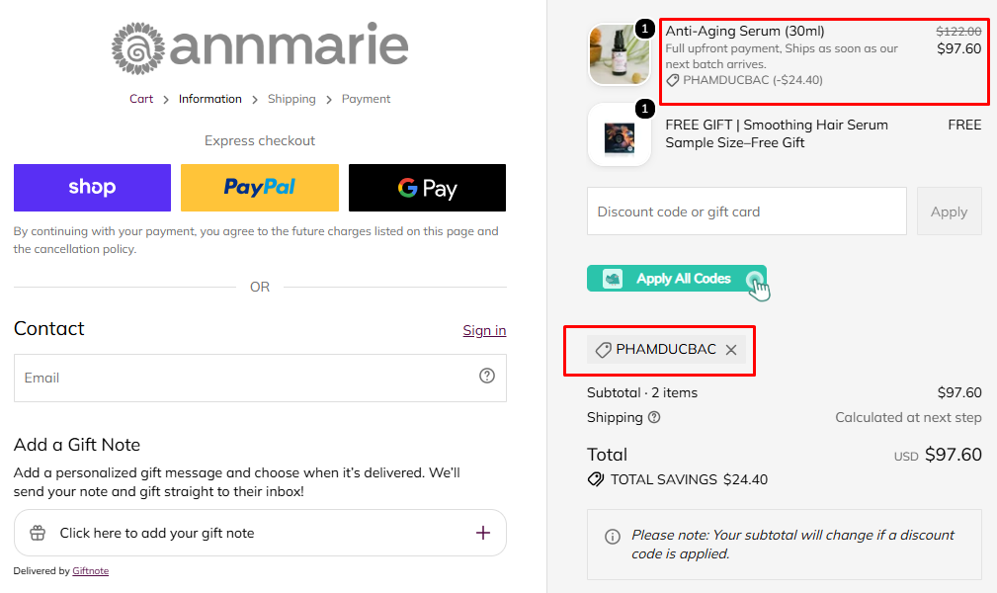Select the Shipping breadcrumb step
This screenshot has width=997, height=593.
coord(291,99)
